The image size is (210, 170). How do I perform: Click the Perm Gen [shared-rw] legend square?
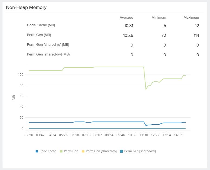point(122,151)
